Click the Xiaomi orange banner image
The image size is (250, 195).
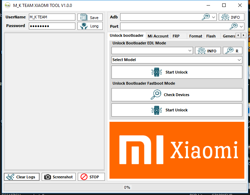pos(177,150)
